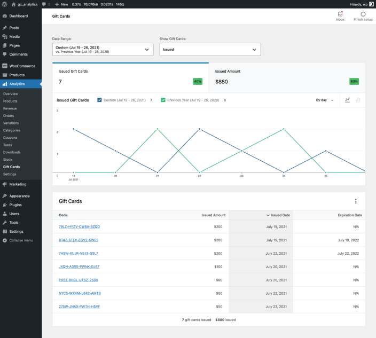The image size is (376, 338).
Task: Switch to line chart view icon
Action: tap(348, 100)
